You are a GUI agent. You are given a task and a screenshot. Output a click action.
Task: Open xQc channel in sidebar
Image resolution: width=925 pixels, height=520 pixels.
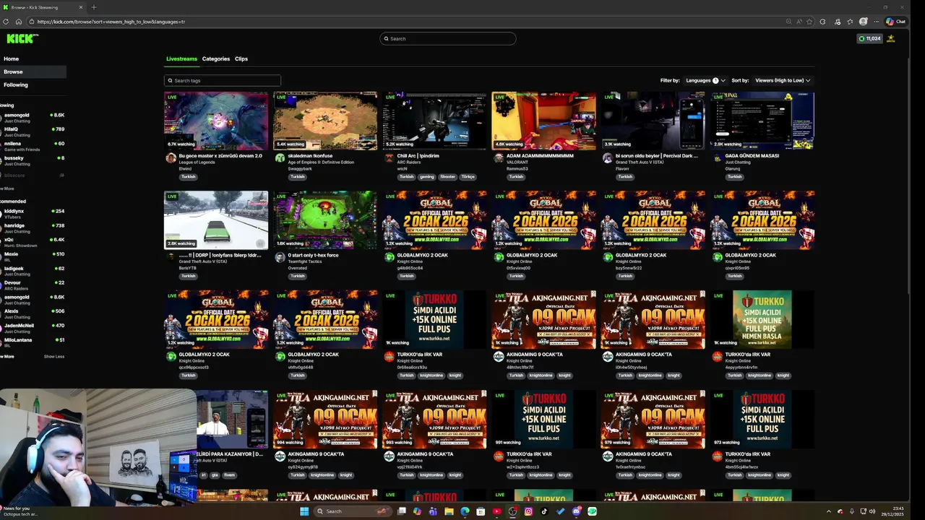coord(33,242)
